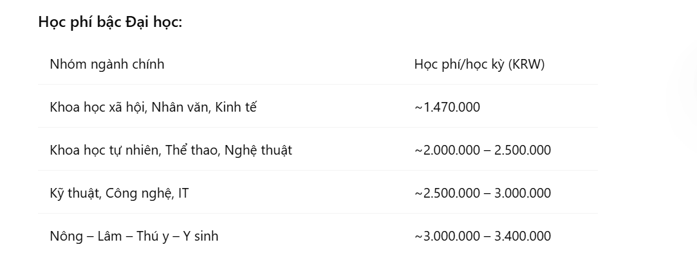Click the ~1.470.000 tuition value
The width and height of the screenshot is (697, 274).
coord(447,107)
